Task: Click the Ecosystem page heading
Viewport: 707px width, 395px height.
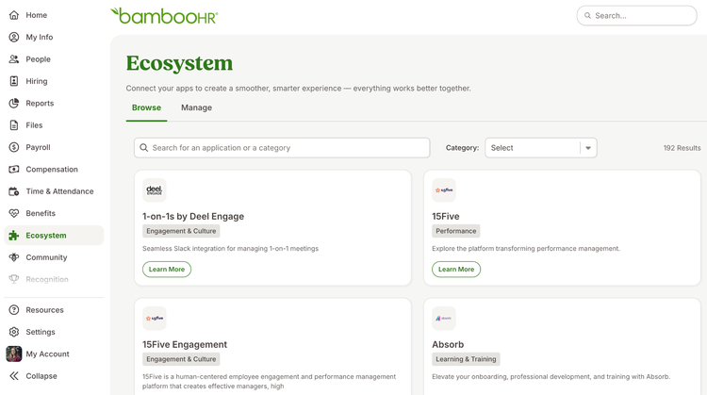Action: point(179,63)
